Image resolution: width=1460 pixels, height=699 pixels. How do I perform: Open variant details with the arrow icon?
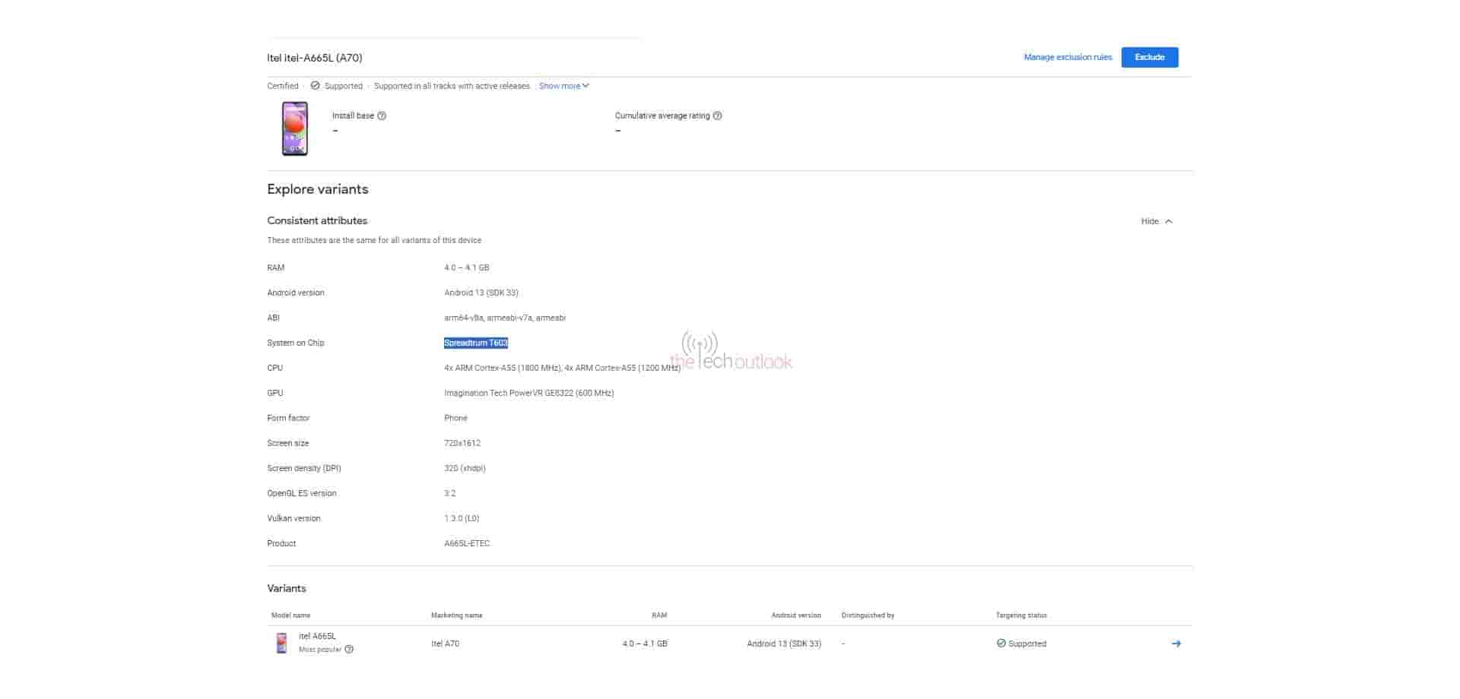(1176, 644)
